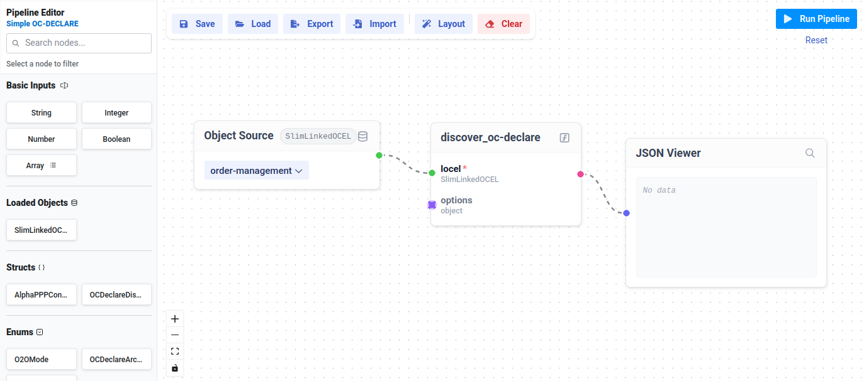Add a Boolean input node
The width and height of the screenshot is (864, 381).
(116, 139)
